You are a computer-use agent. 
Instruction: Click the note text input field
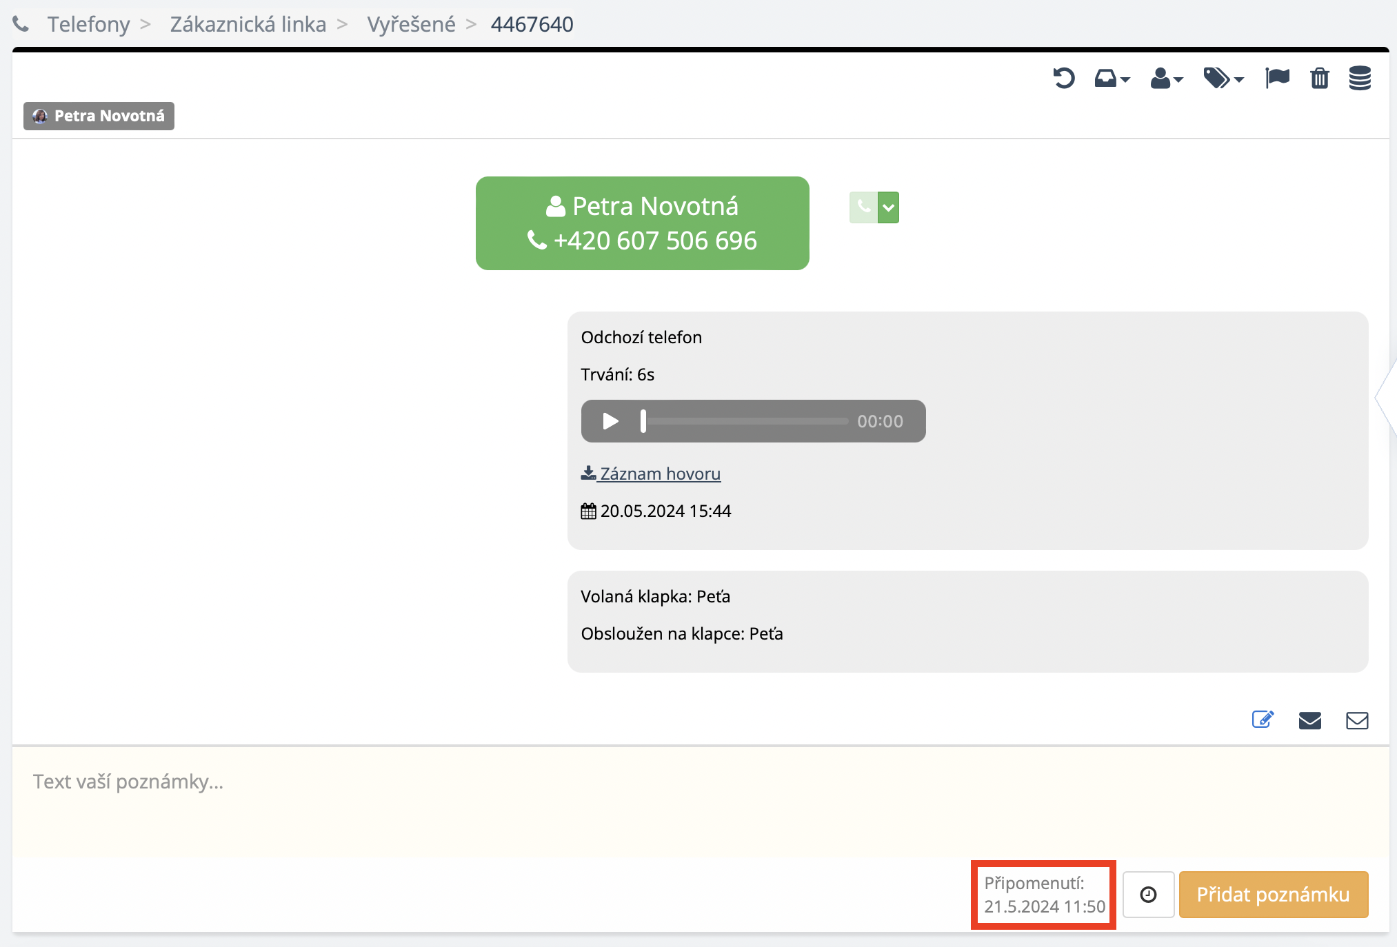700,800
